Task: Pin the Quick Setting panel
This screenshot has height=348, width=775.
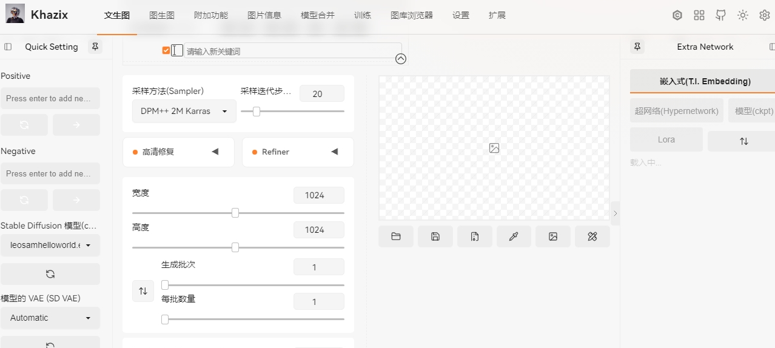Action: point(95,47)
